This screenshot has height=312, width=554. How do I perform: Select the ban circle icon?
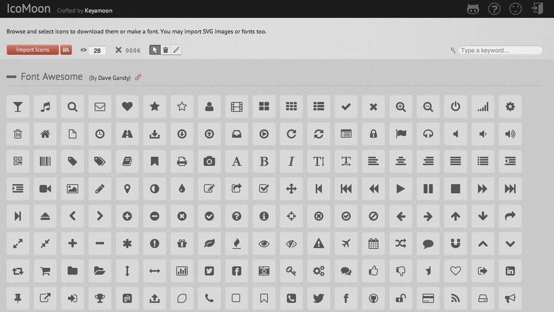tap(374, 216)
